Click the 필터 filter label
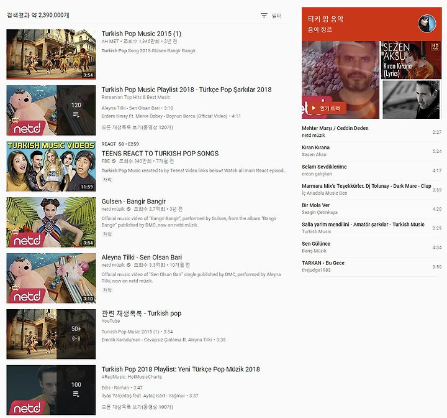 click(x=276, y=16)
